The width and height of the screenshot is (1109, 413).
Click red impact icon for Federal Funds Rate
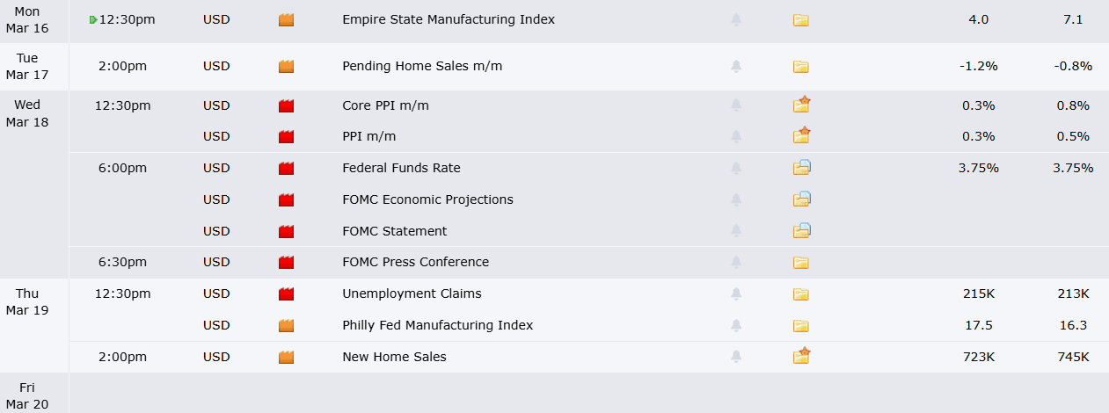286,168
